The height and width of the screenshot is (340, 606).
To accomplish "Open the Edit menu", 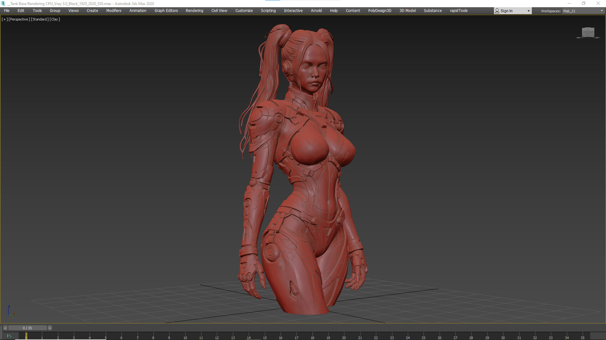I will click(x=21, y=11).
